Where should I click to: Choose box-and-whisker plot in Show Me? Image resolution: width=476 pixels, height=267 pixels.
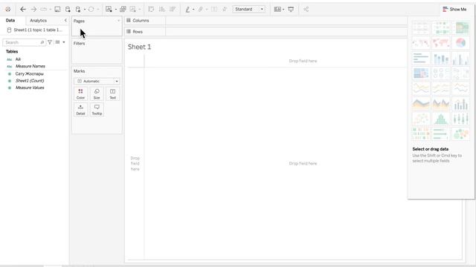tap(460, 119)
